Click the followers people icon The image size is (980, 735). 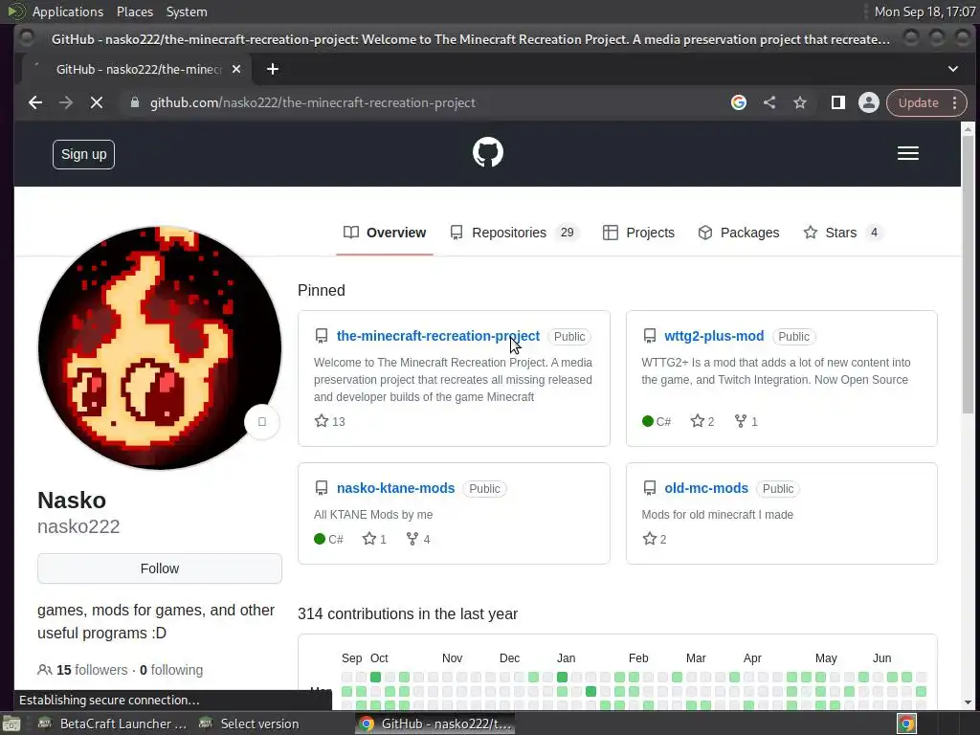[44, 670]
